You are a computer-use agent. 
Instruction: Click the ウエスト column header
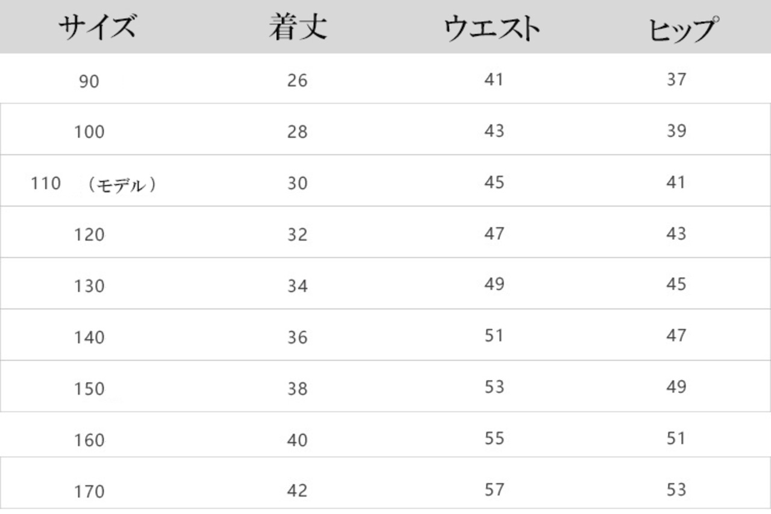tap(492, 28)
